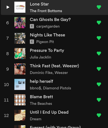The width and height of the screenshot is (108, 128).
Task: Open The Front Bottoms artist page
Action: point(46,11)
